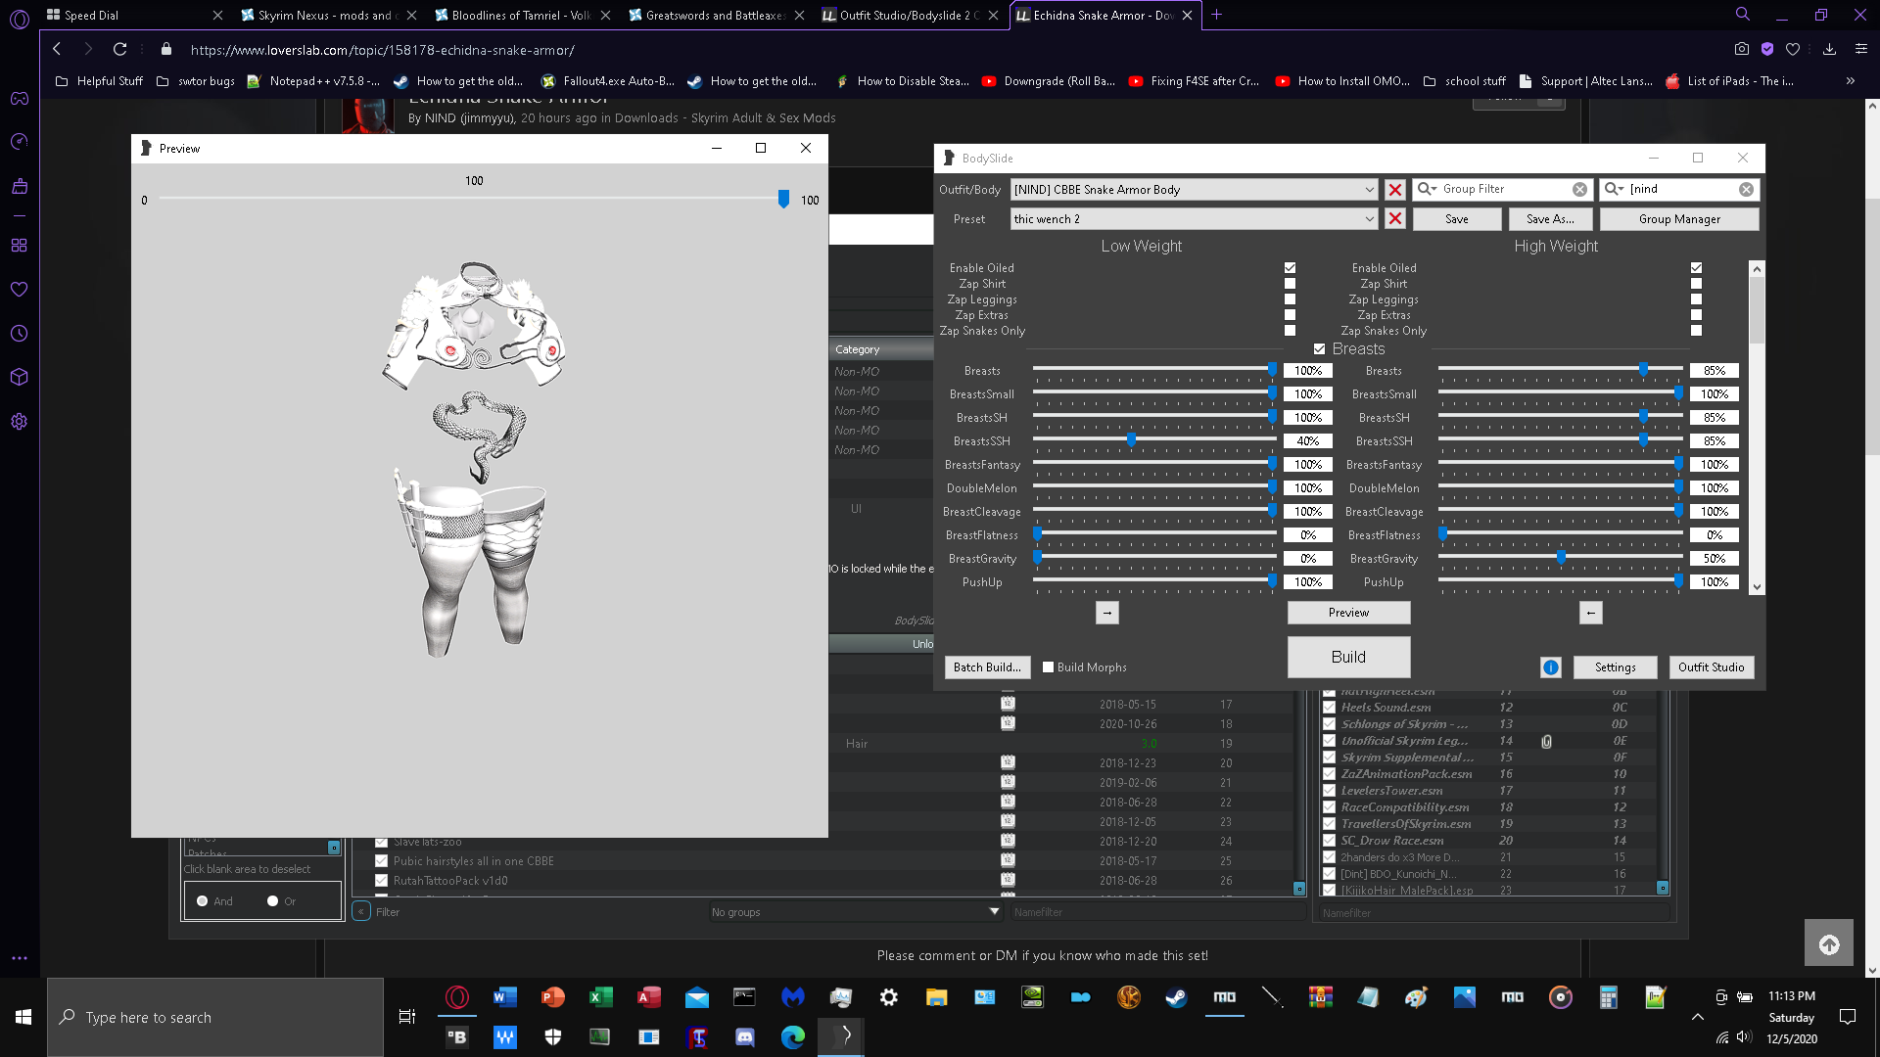Image resolution: width=1880 pixels, height=1057 pixels.
Task: Toggle High Weight Zap Extras checkbox
Action: 1696,315
